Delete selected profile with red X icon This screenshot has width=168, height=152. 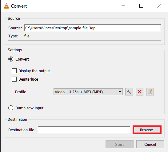click(139, 92)
